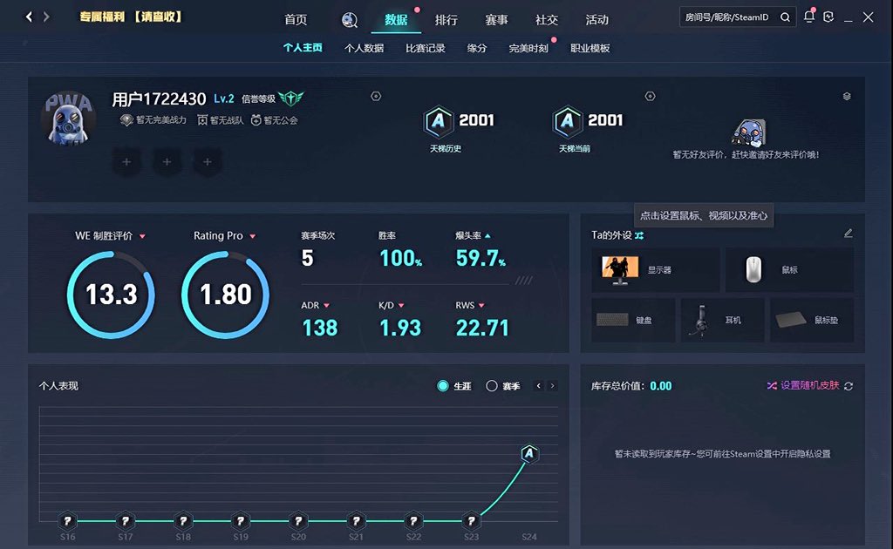Toggle 爆头率 arrow indicator
893x549 pixels.
point(487,235)
